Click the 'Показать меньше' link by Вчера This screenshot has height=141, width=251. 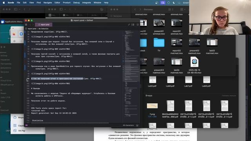pyautogui.click(x=229, y=96)
